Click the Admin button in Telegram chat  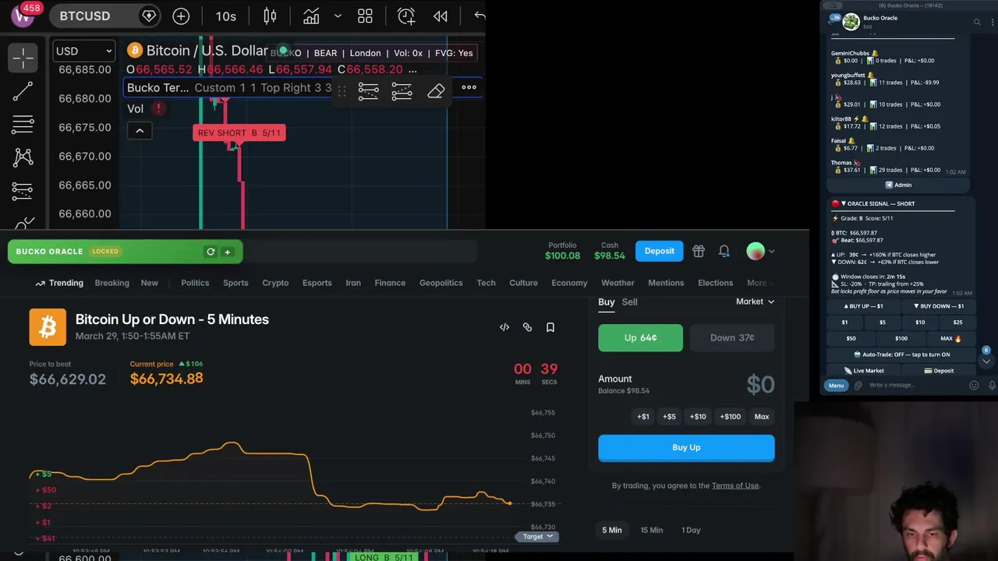[898, 185]
